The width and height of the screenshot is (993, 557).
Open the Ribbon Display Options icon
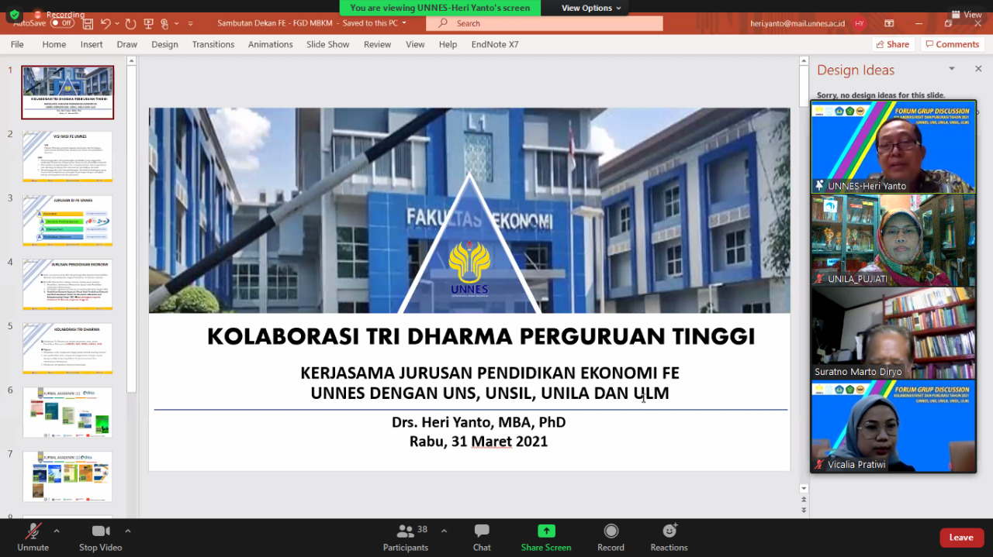click(x=889, y=23)
